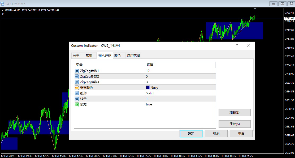Select the ZigZag参数2 value 5
Screen dimensions: 295x158
(180, 76)
